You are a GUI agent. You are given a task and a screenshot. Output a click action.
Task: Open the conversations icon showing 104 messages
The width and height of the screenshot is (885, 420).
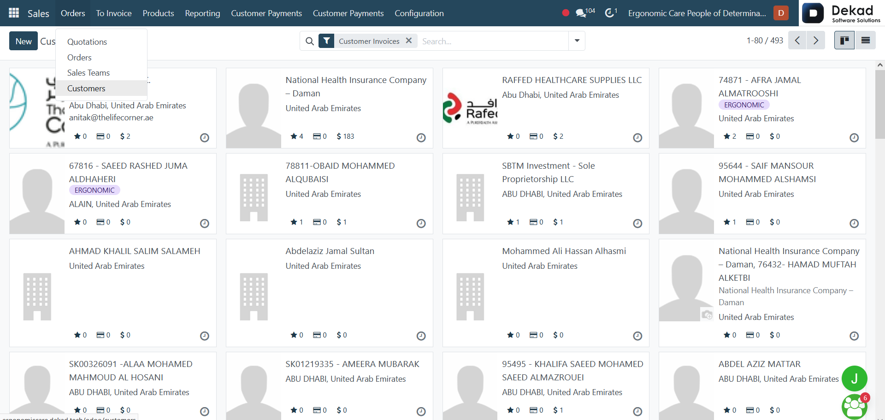click(x=585, y=13)
